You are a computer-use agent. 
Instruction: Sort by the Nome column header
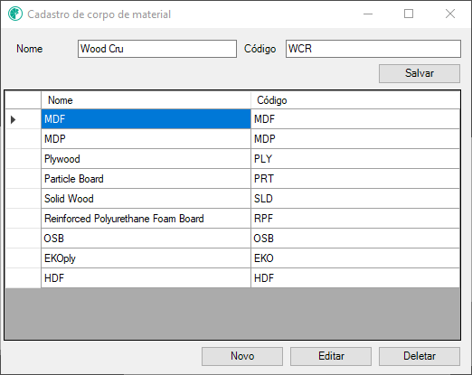point(146,100)
